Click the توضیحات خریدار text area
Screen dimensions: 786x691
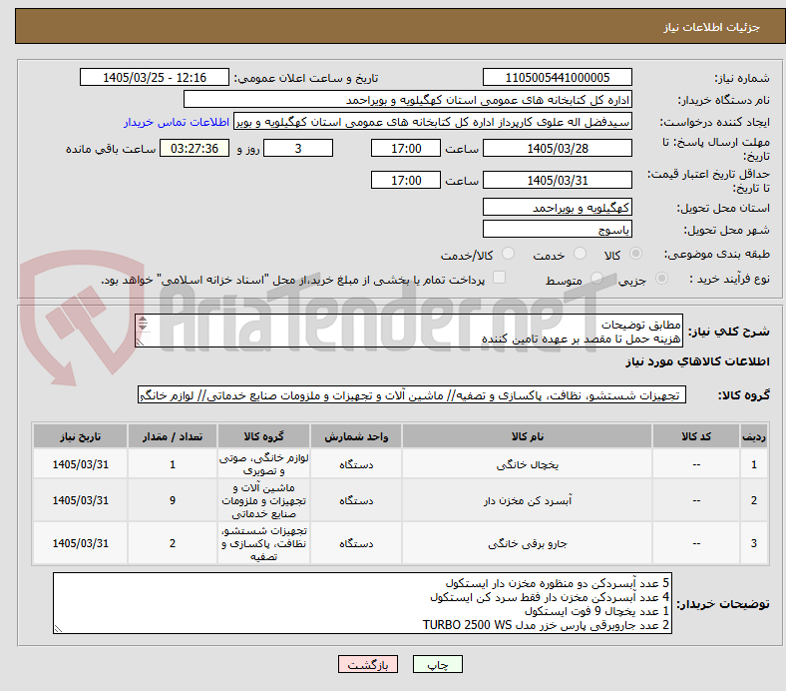click(x=362, y=603)
